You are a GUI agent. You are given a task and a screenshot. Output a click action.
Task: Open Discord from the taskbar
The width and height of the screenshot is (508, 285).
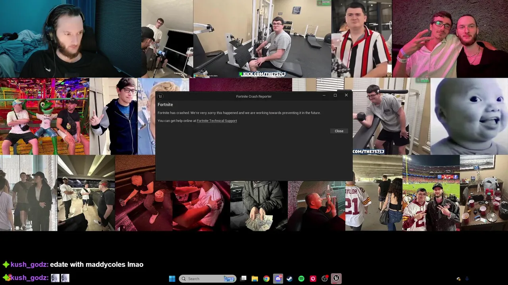pos(278,279)
